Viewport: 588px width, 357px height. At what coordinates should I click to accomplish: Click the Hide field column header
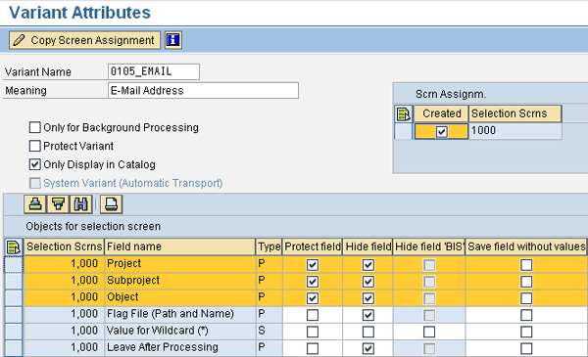[367, 247]
